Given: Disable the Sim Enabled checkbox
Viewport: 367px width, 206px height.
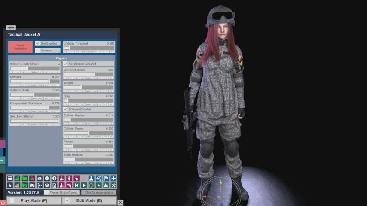Looking at the screenshot, I should coord(37,43).
